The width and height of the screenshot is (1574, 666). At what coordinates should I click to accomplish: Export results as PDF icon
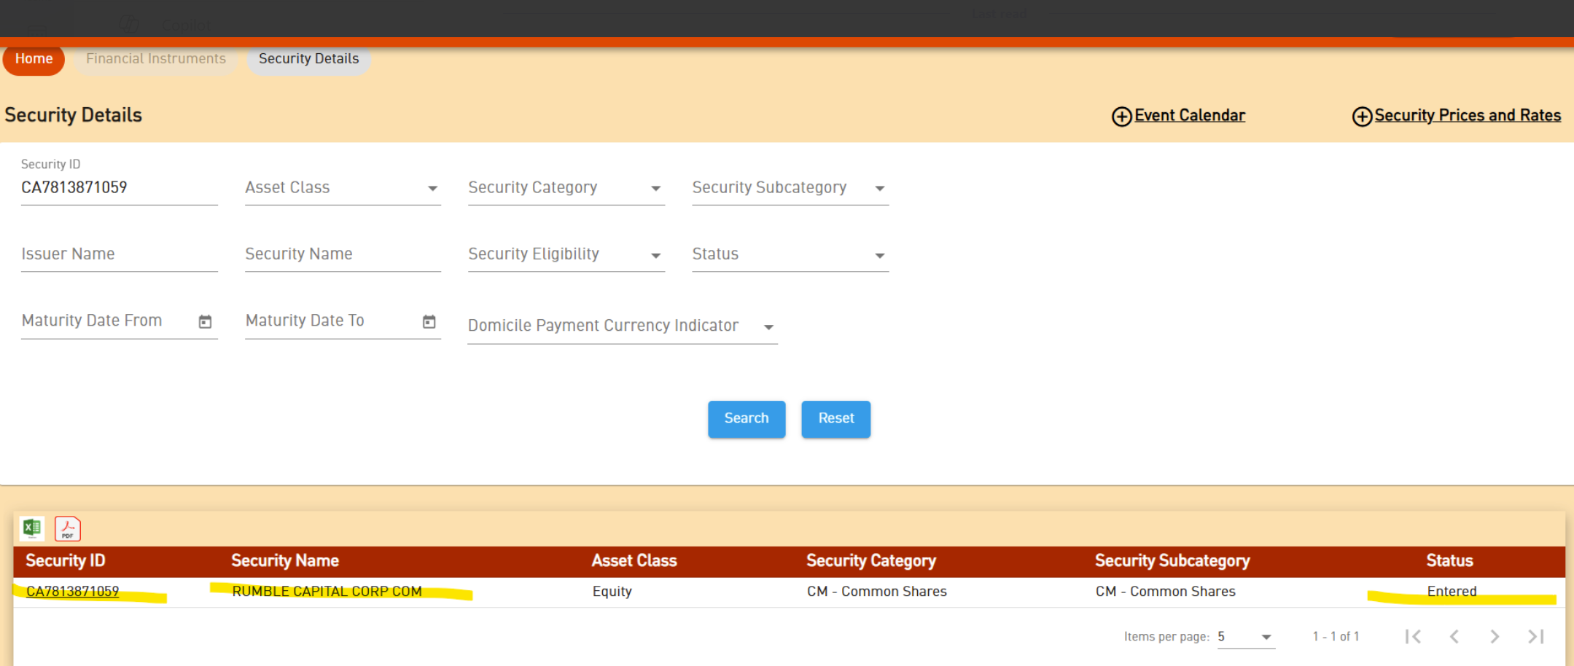pos(68,528)
